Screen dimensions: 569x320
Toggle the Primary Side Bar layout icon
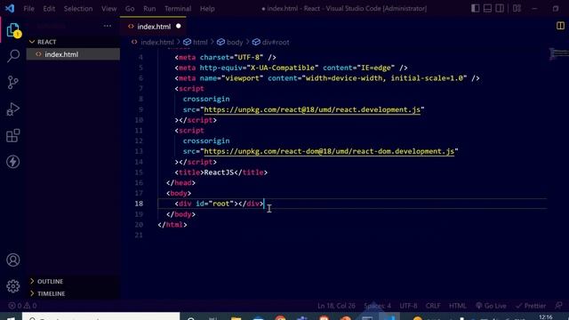pos(475,8)
